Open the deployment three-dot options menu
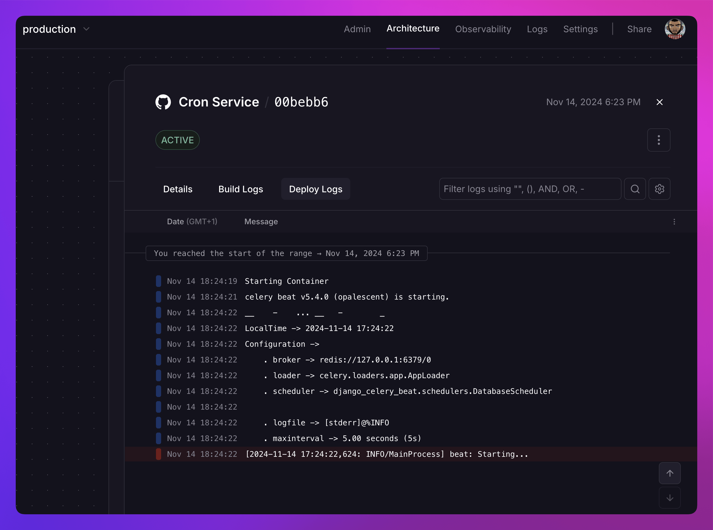The image size is (713, 530). 658,140
